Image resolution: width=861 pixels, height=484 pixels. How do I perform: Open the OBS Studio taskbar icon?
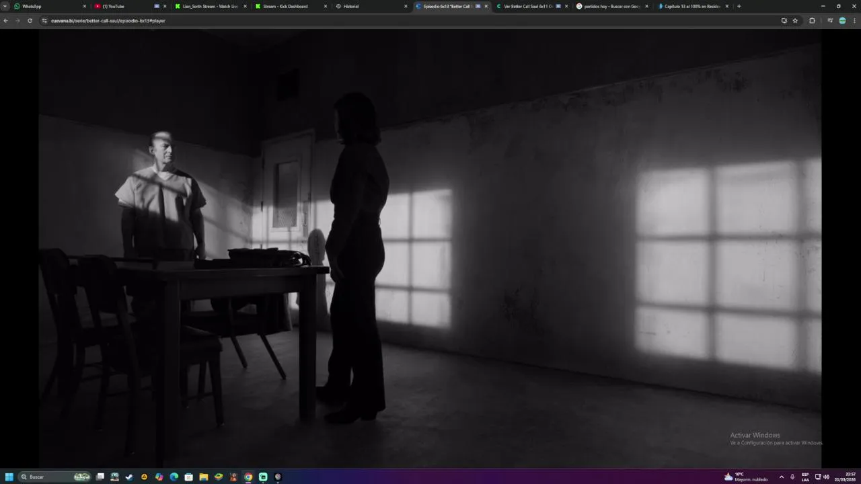point(278,477)
